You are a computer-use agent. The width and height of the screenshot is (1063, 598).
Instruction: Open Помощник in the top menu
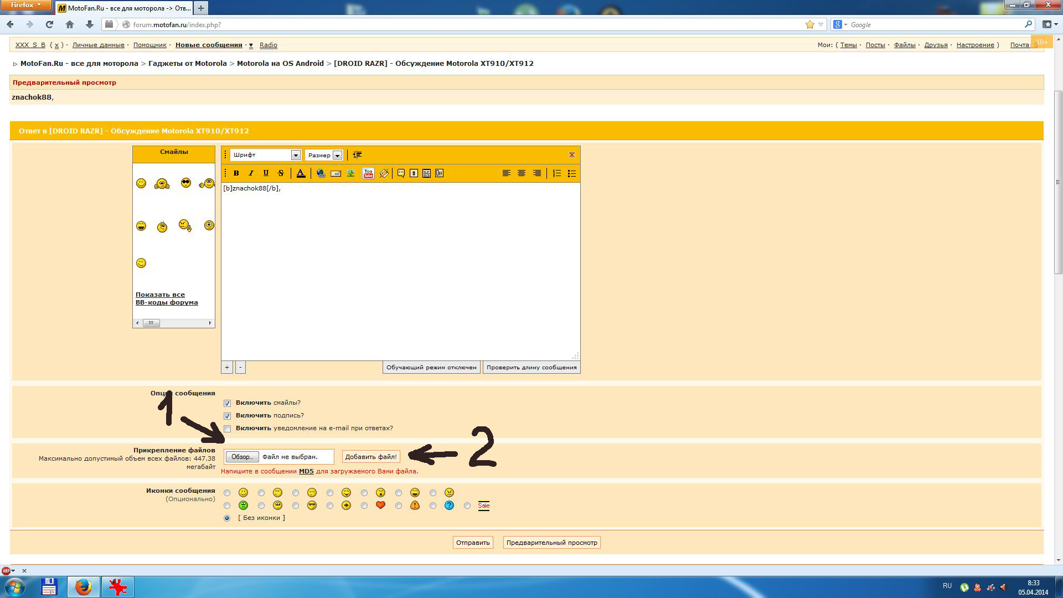150,45
